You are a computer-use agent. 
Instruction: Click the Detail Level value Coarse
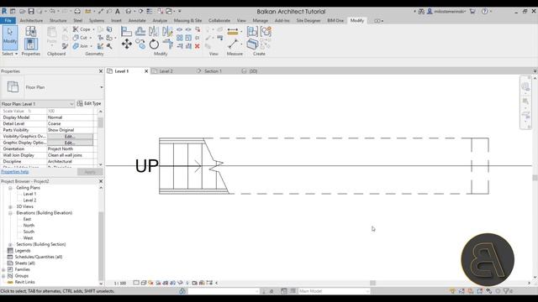coord(70,123)
